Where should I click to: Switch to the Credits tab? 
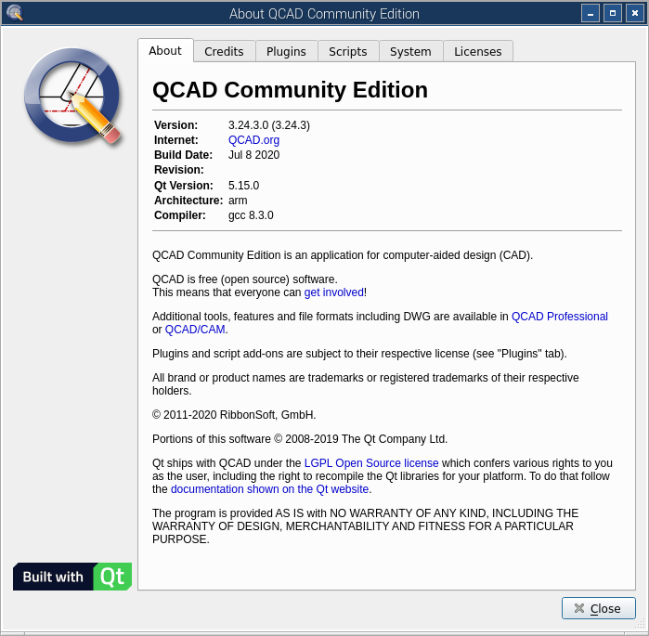tap(224, 52)
